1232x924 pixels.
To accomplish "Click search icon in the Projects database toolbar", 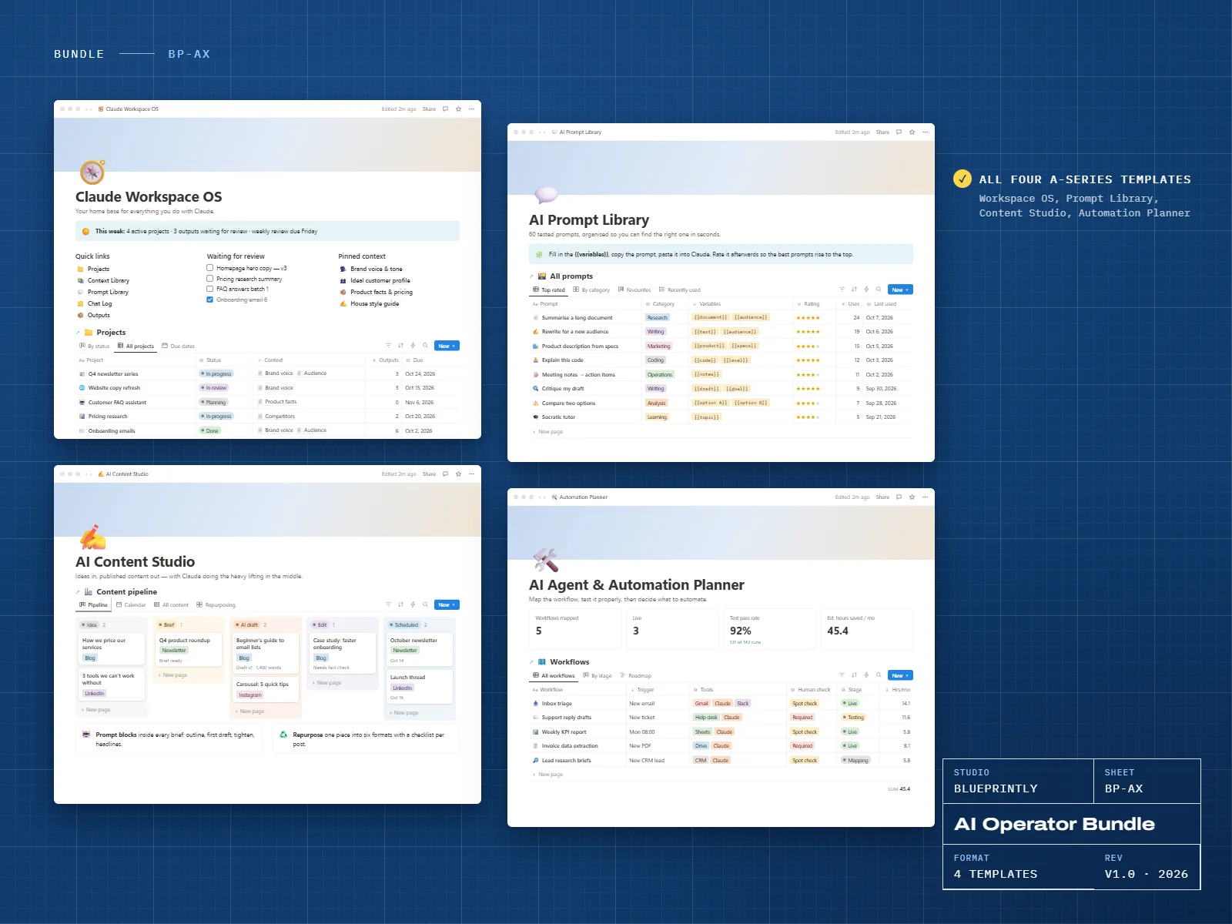I will click(425, 346).
